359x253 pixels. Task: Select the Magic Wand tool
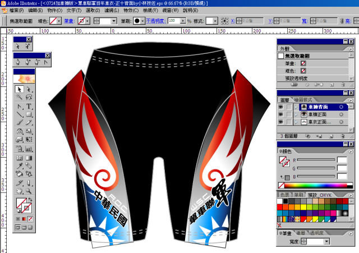point(19,97)
